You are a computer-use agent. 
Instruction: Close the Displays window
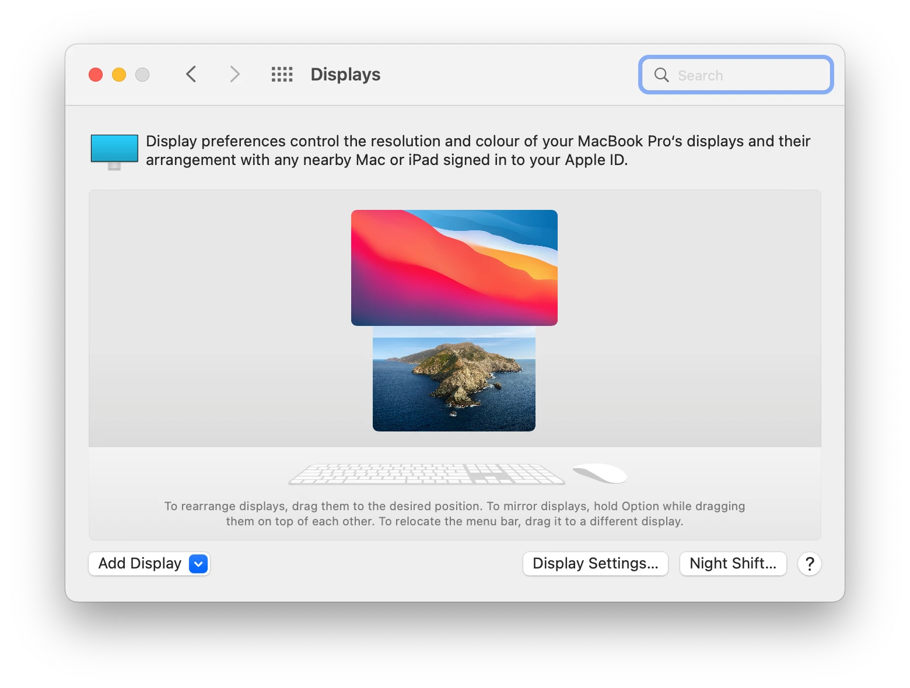[x=96, y=75]
